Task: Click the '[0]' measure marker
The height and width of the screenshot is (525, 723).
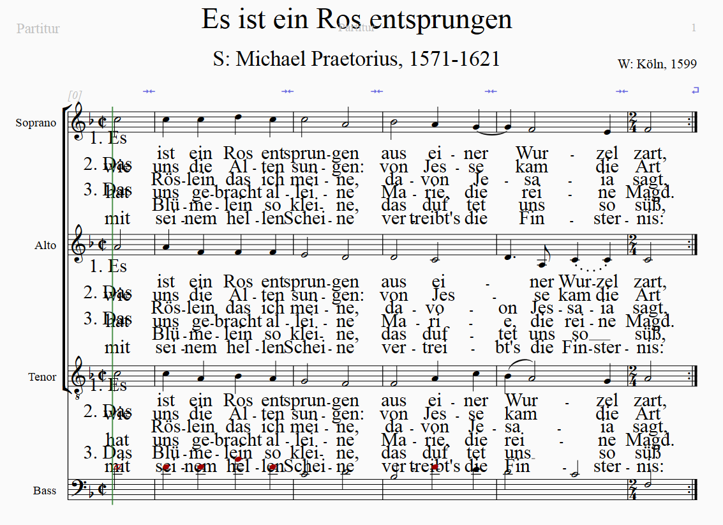Action: 75,95
